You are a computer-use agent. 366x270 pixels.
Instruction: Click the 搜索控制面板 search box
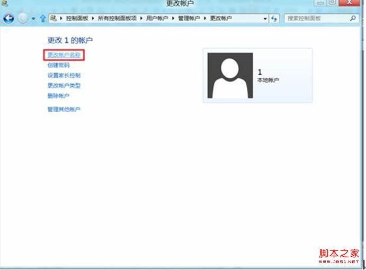click(322, 19)
